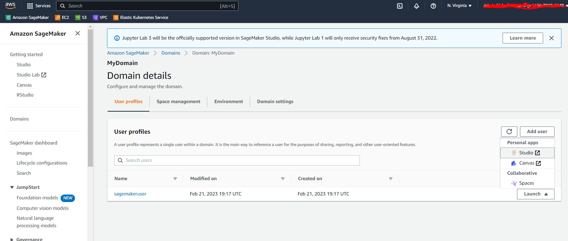Click the Canvas app icon in launch menu
The height and width of the screenshot is (241, 568).
click(x=514, y=163)
